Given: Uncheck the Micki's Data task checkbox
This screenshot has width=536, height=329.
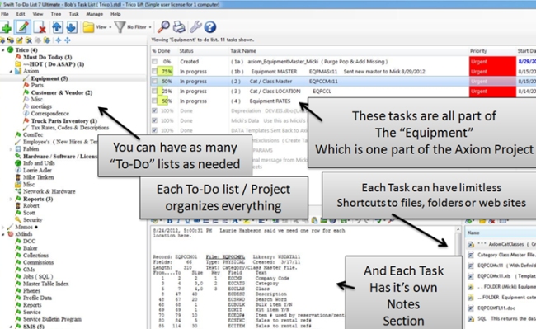Looking at the screenshot, I should (x=154, y=120).
